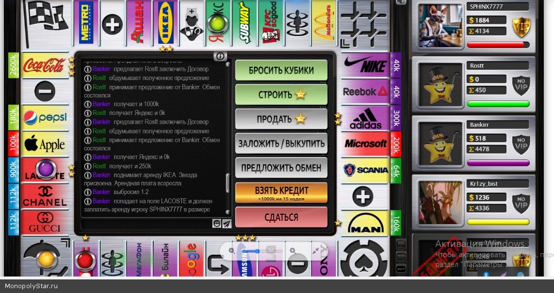Select the Beeline board tile
Viewport: 554px width, 293px height.
(x=165, y=259)
